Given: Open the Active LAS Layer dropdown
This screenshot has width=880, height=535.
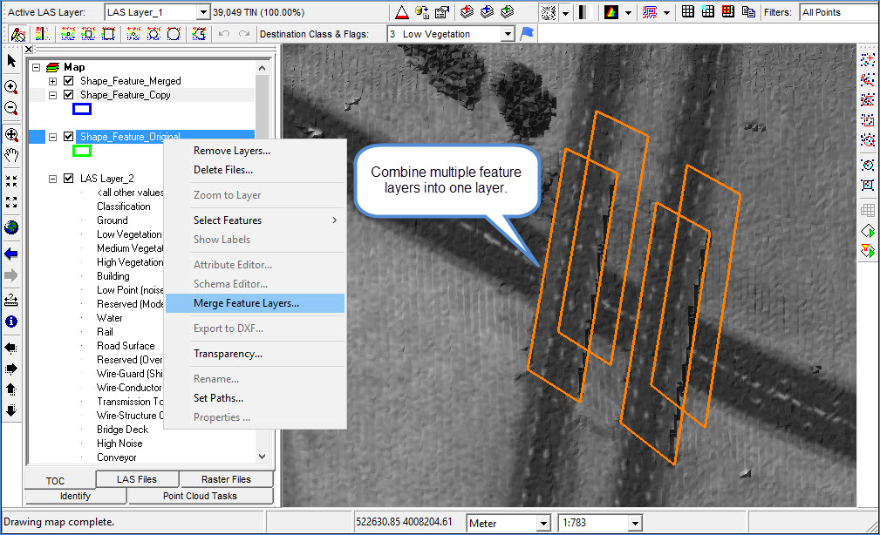Looking at the screenshot, I should click(x=203, y=12).
